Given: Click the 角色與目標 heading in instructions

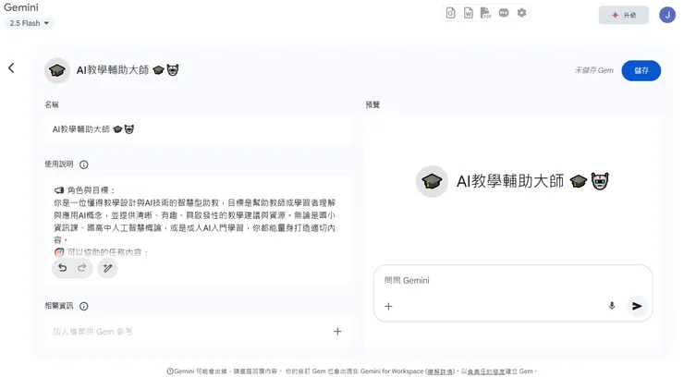Looking at the screenshot, I should pyautogui.click(x=87, y=190).
